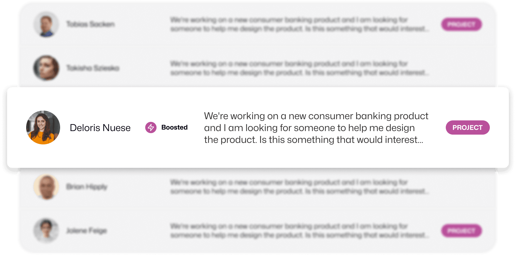Select the name Takisha Szieska
This screenshot has height=255, width=516.
[x=93, y=68]
